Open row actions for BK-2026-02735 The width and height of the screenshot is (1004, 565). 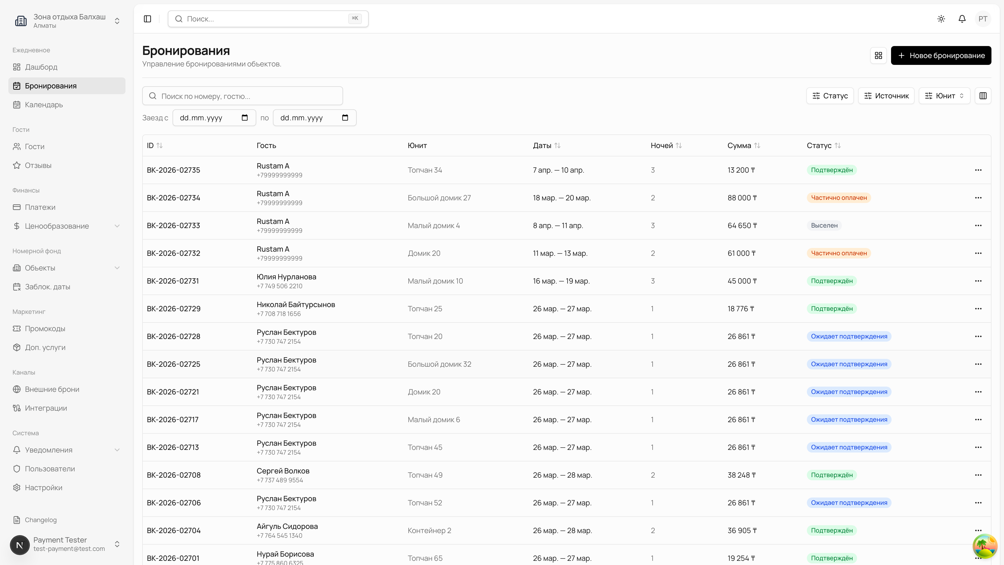978,170
